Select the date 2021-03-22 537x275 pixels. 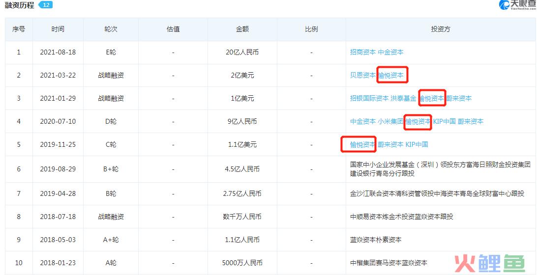(x=58, y=75)
